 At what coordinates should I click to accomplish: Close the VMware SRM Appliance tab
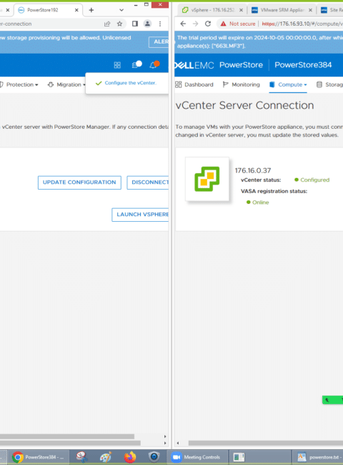click(x=310, y=10)
